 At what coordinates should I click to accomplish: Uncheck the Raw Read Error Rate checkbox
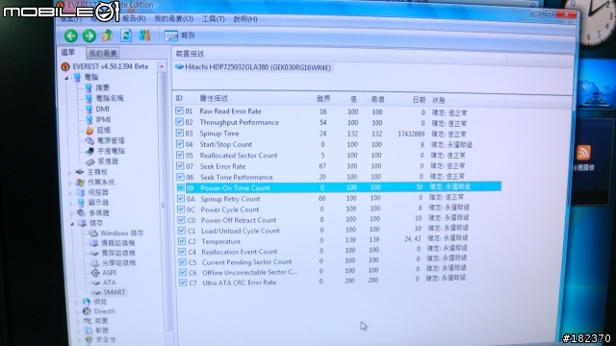(x=180, y=111)
